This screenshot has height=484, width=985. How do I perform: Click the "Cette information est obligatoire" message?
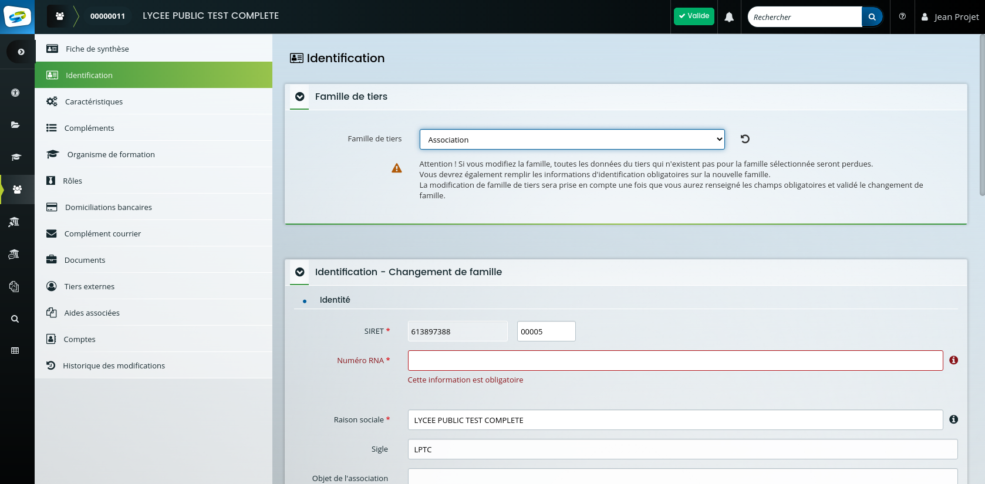coord(465,380)
